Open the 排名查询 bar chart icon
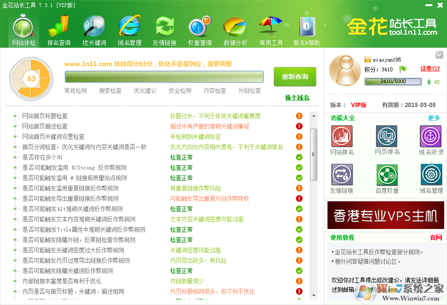Viewport: 447px width, 305px height. [x=59, y=30]
